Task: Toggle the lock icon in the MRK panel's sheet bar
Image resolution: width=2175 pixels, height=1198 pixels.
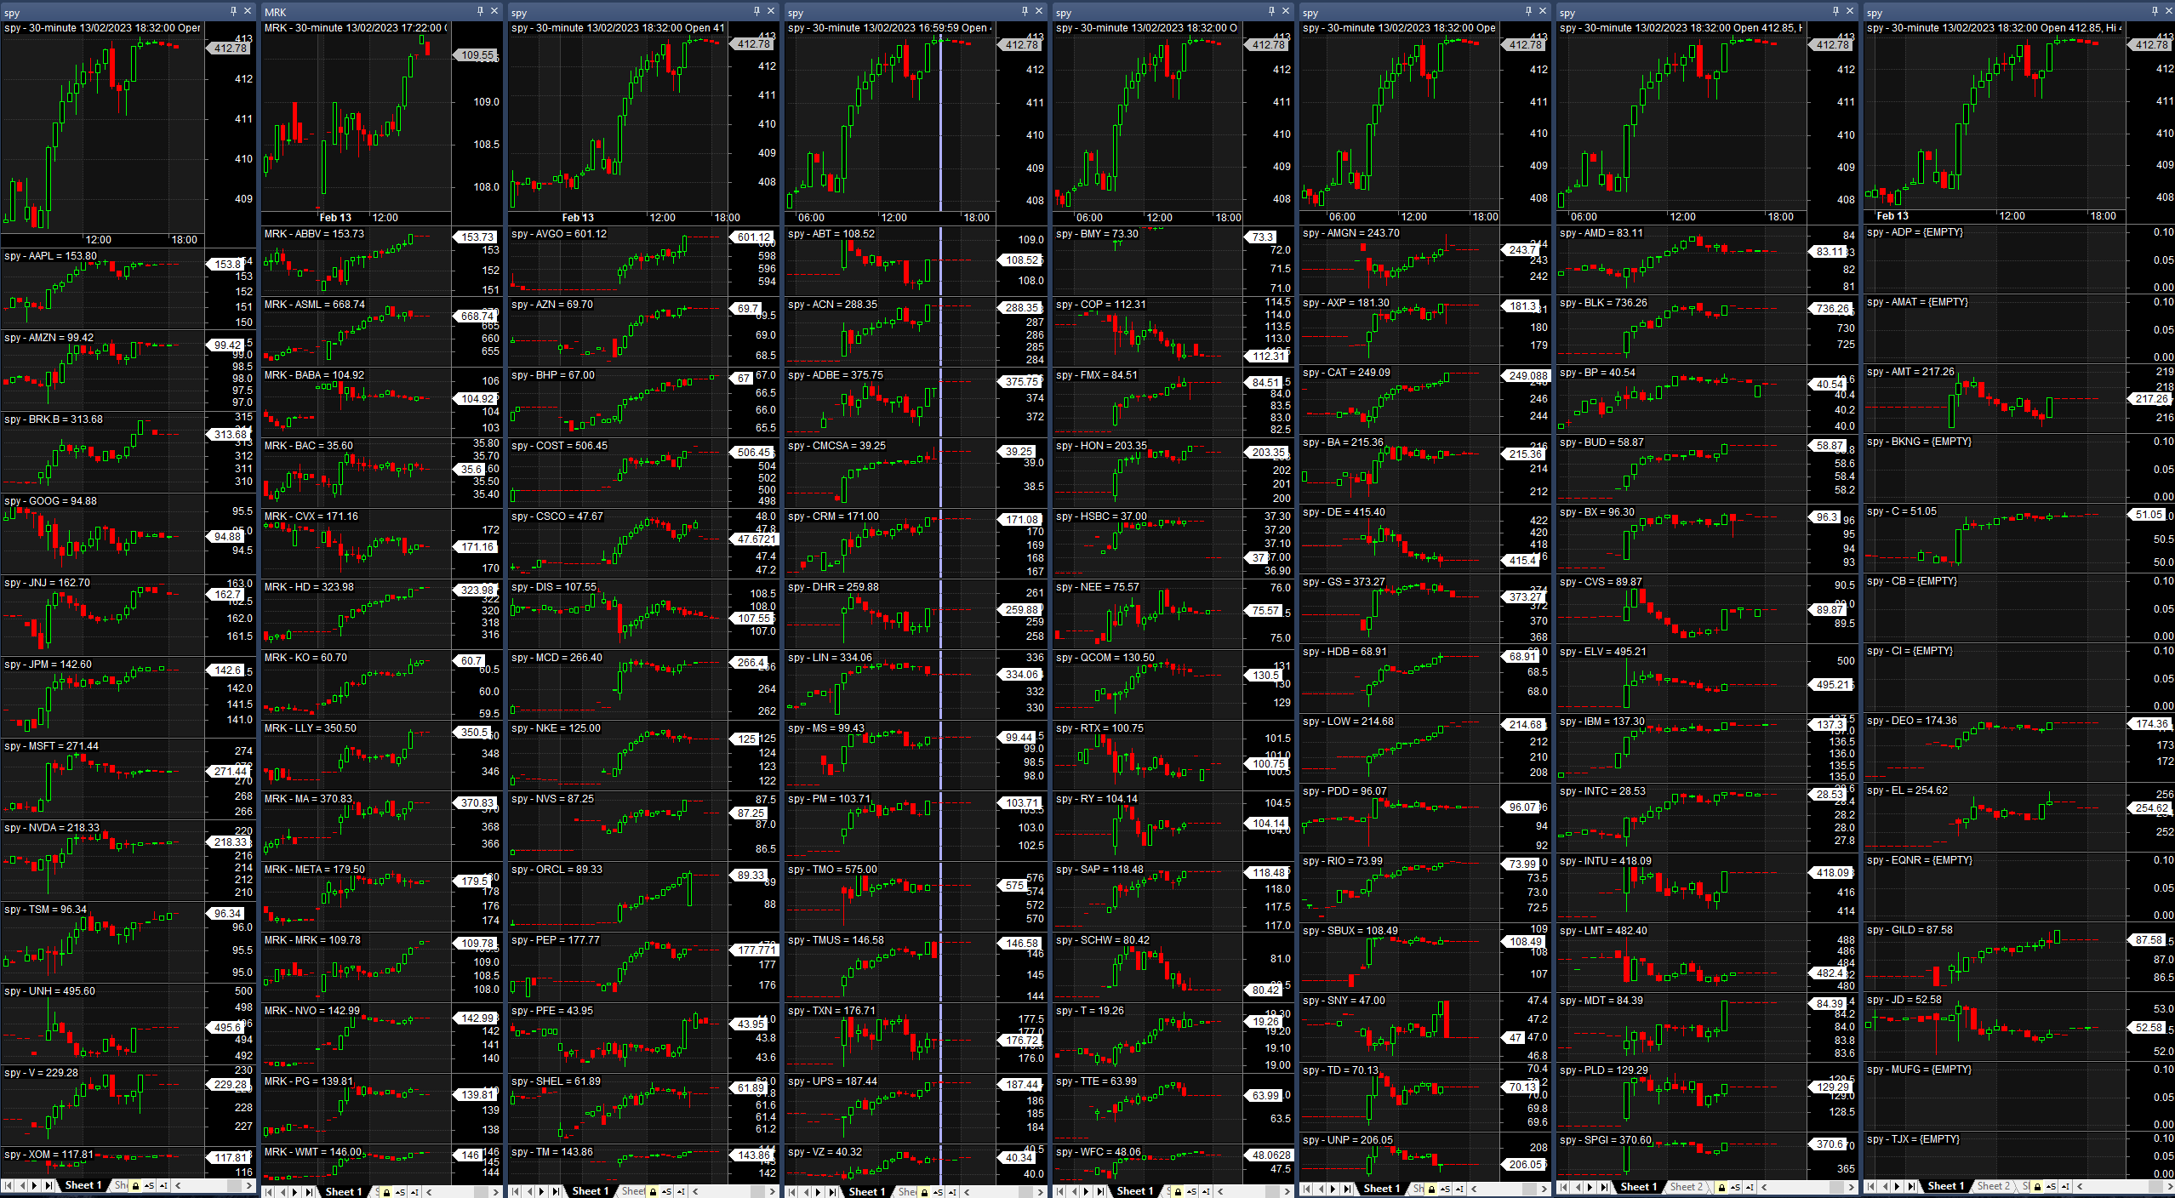Action: coord(386,1191)
